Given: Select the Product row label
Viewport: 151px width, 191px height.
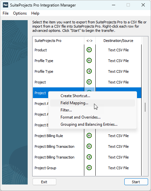Looking at the screenshot, I should [41, 50].
